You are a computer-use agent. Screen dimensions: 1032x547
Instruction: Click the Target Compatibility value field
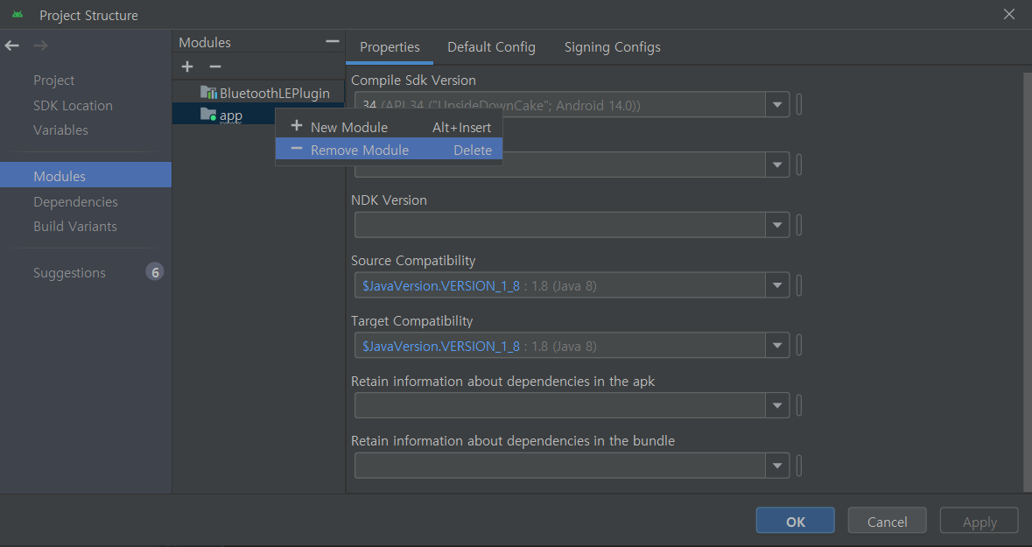[x=560, y=346]
